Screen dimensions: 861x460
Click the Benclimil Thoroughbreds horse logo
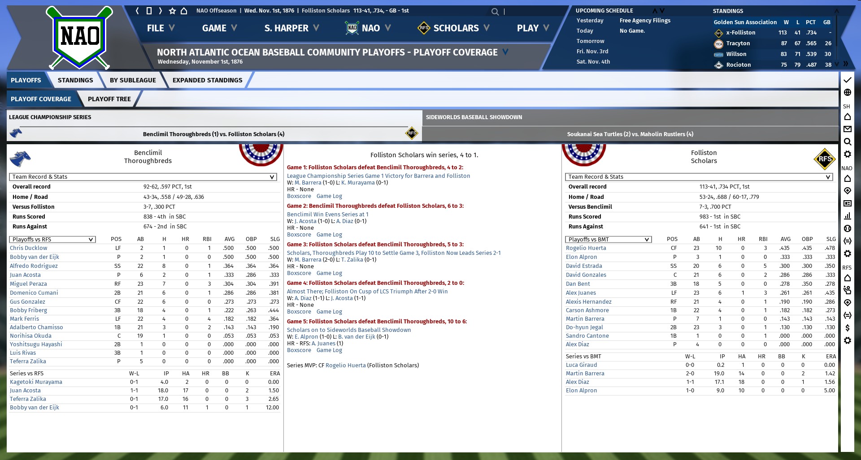pos(20,159)
